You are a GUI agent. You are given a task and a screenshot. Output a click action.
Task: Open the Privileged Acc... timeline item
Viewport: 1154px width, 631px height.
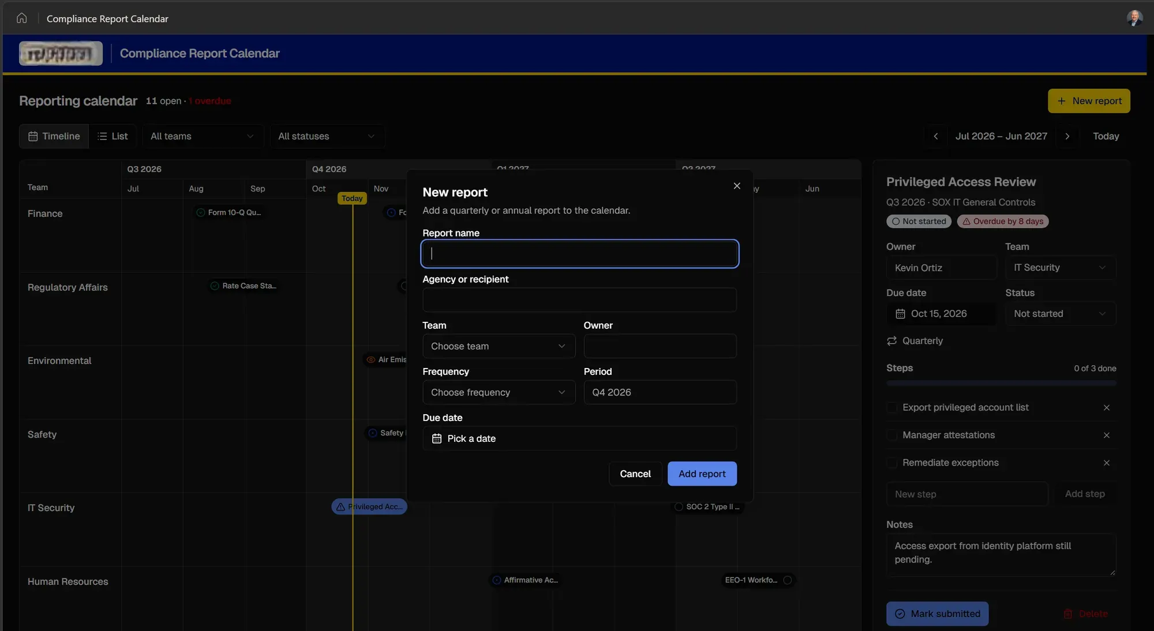tap(369, 507)
